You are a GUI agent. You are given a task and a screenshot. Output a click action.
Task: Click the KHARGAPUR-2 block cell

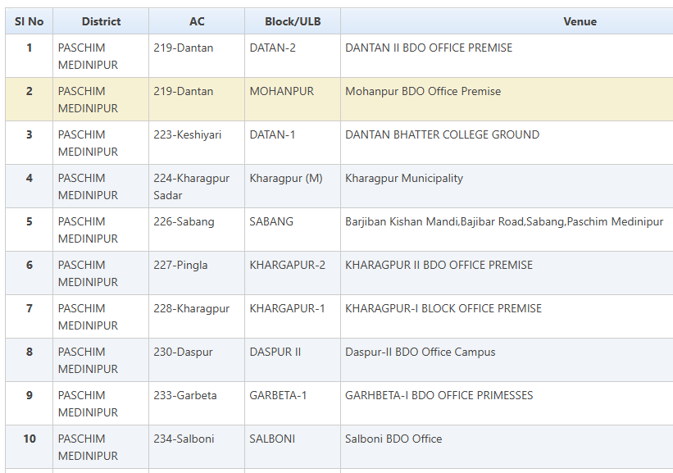click(x=288, y=266)
